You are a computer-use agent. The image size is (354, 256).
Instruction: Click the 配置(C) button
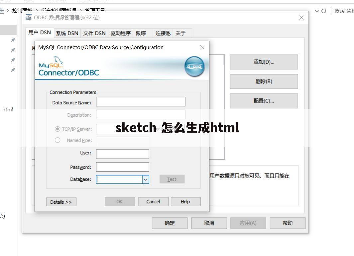pos(263,101)
